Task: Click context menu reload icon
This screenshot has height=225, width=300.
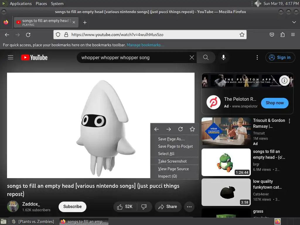Action: click(x=180, y=129)
